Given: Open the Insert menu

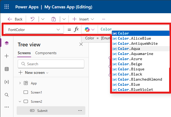Looking at the screenshot, I should coord(83,19).
